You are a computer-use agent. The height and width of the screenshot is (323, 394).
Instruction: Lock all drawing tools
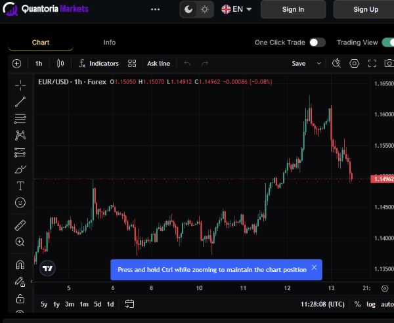pyautogui.click(x=20, y=299)
